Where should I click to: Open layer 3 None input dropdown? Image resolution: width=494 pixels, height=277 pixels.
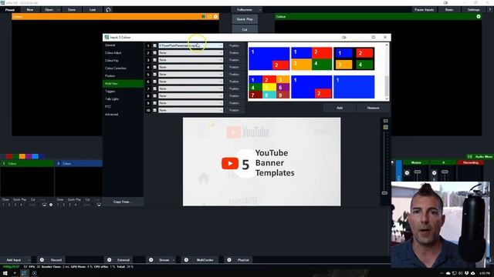point(191,60)
